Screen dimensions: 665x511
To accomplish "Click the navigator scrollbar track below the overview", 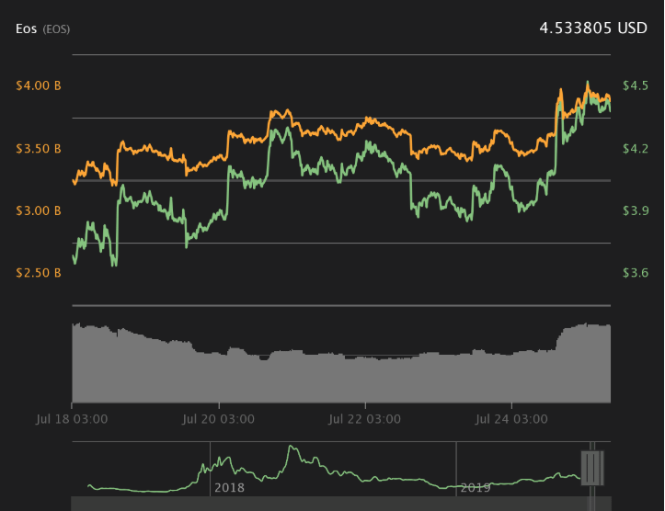I will [x=322, y=504].
